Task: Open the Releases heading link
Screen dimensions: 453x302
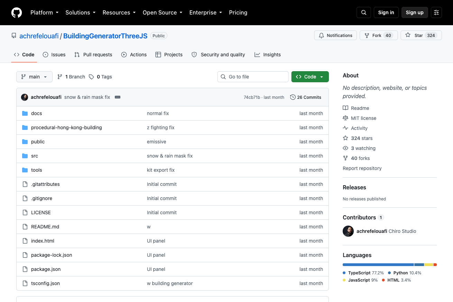Action: [x=354, y=187]
